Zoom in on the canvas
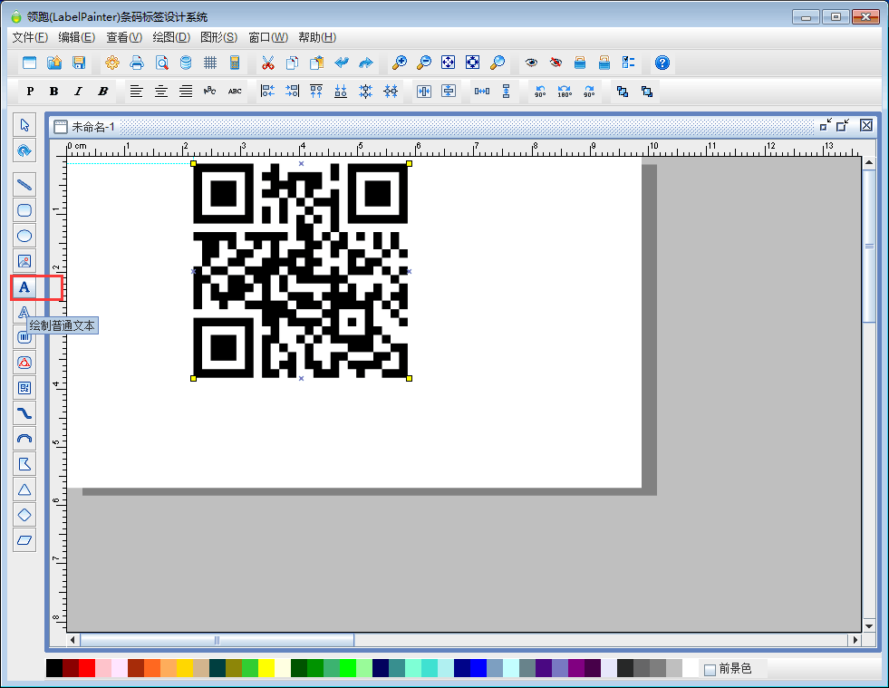The width and height of the screenshot is (889, 688). pyautogui.click(x=399, y=63)
